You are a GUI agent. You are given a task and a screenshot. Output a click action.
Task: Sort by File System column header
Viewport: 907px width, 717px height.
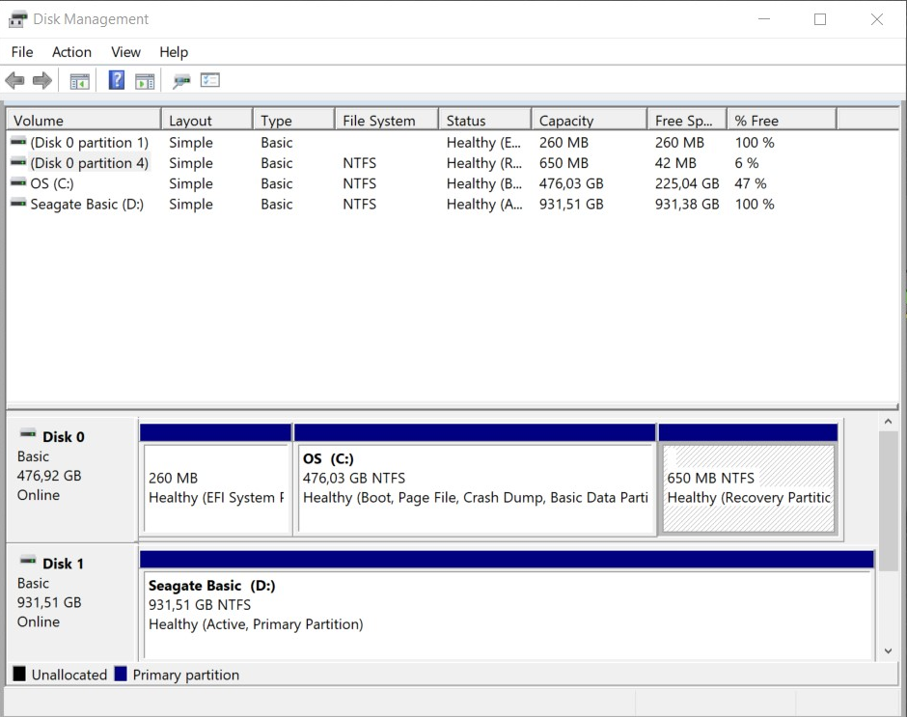click(386, 120)
